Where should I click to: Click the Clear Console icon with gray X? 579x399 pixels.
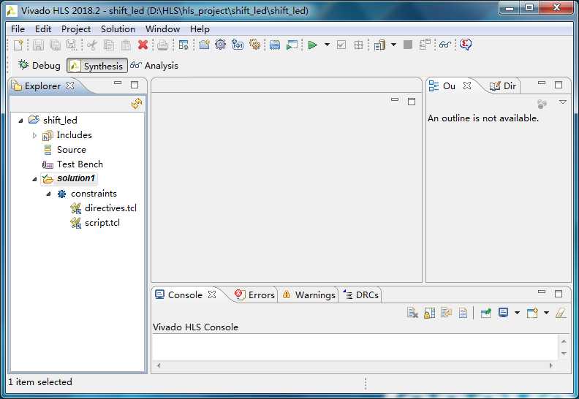coord(412,313)
